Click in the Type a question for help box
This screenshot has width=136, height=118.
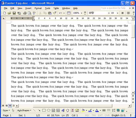[115, 8]
